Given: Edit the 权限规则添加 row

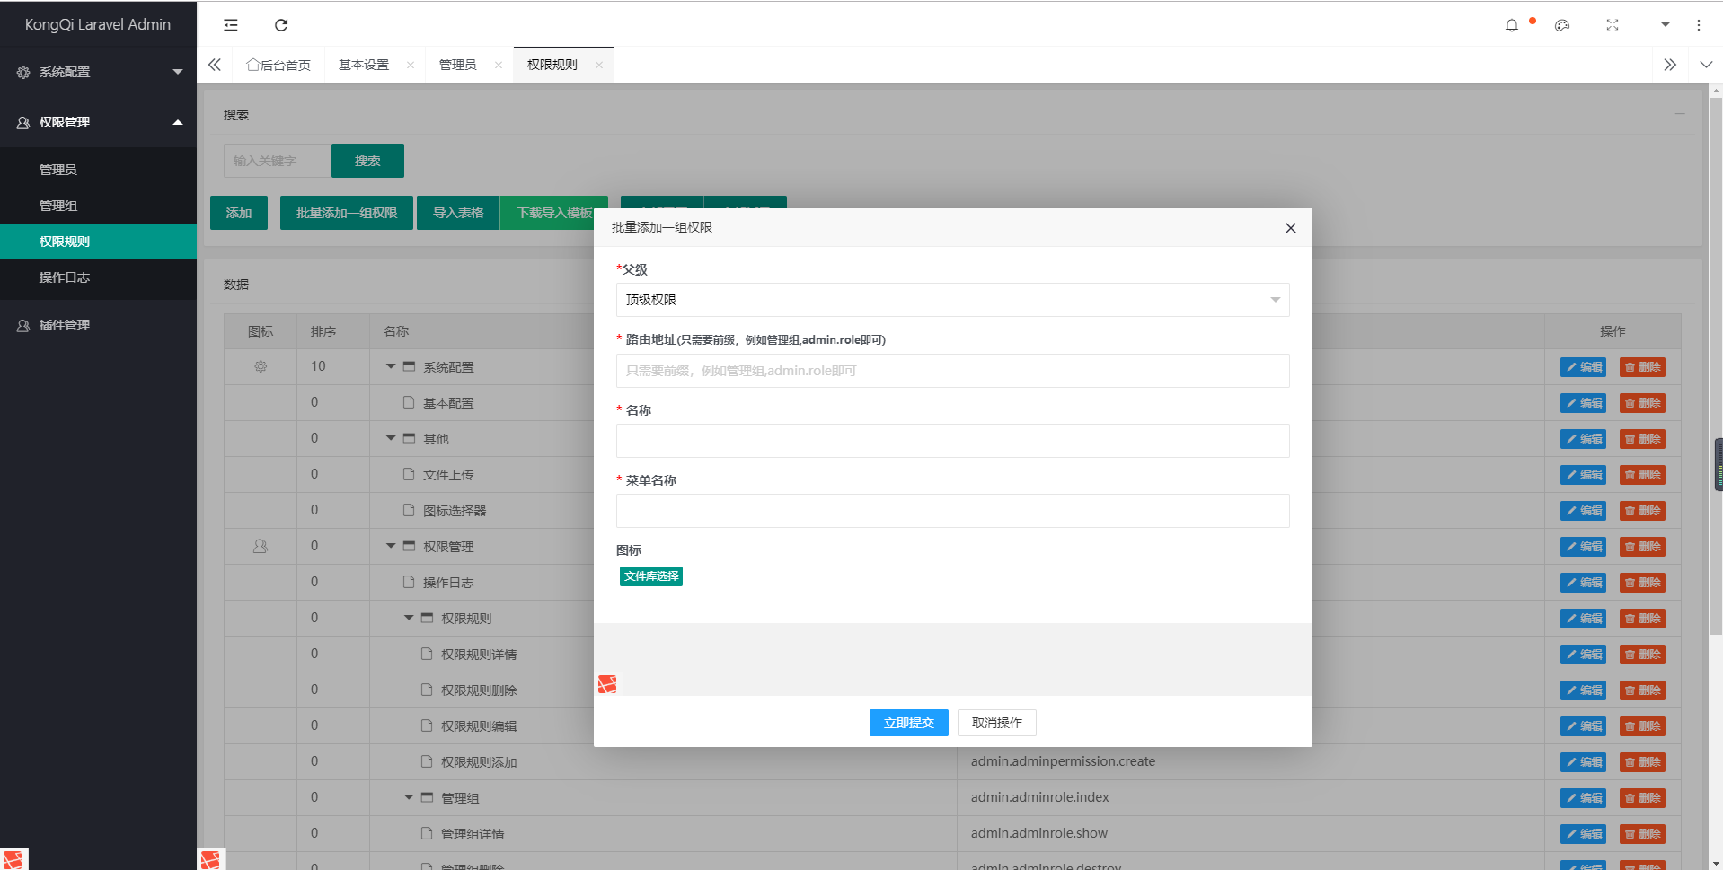Looking at the screenshot, I should (x=1583, y=762).
